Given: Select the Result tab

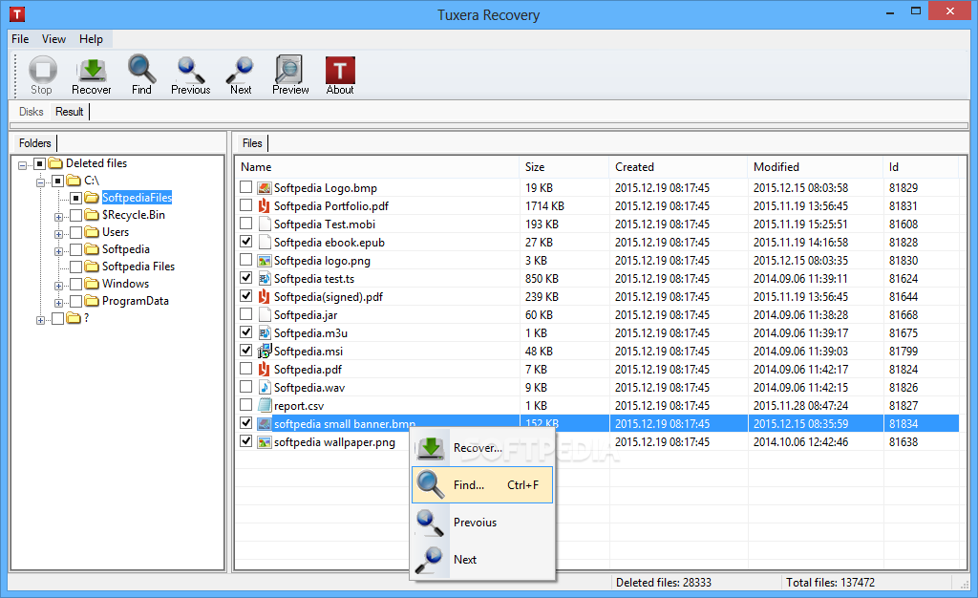Looking at the screenshot, I should [x=69, y=112].
